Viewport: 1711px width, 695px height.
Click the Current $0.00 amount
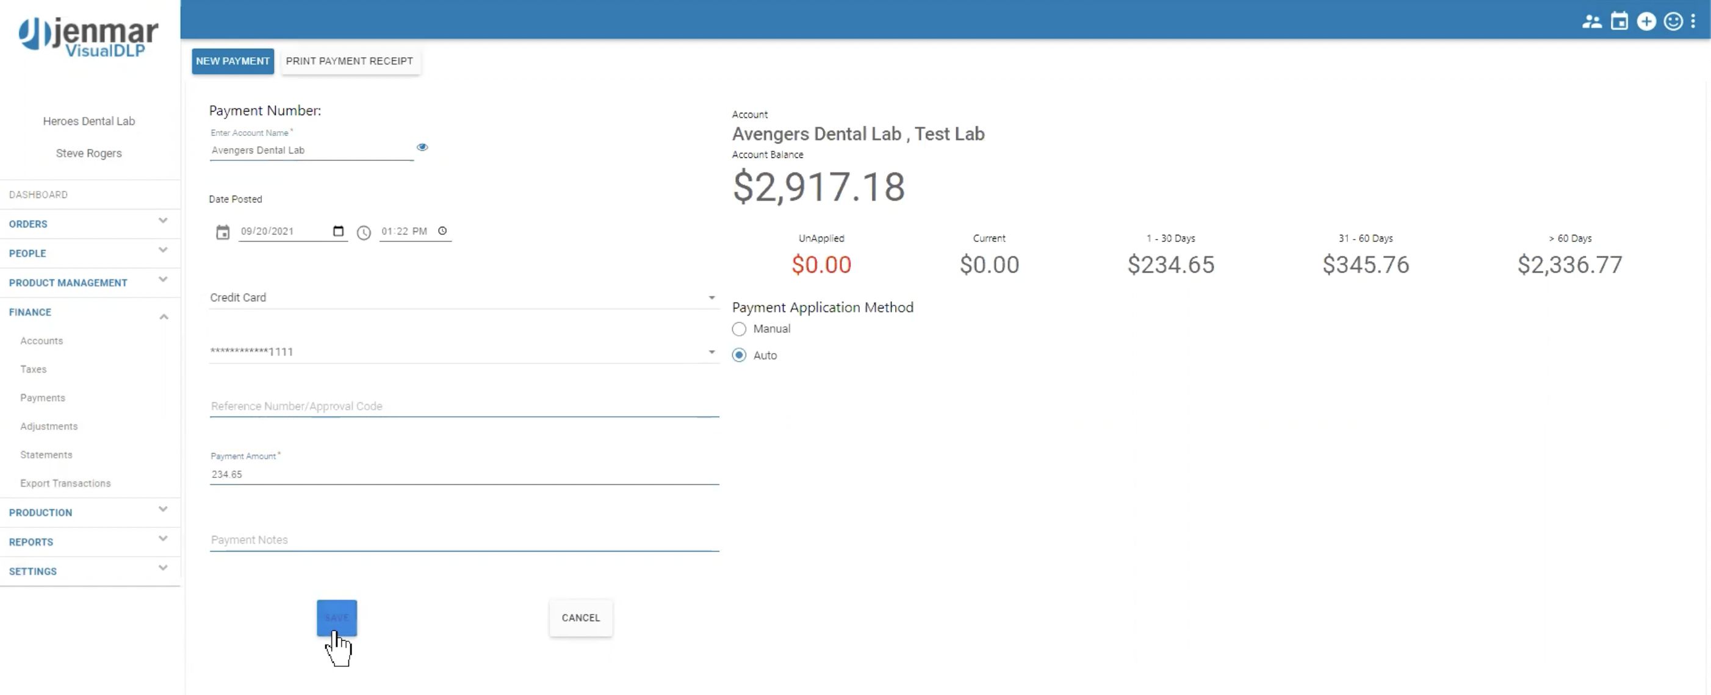989,265
